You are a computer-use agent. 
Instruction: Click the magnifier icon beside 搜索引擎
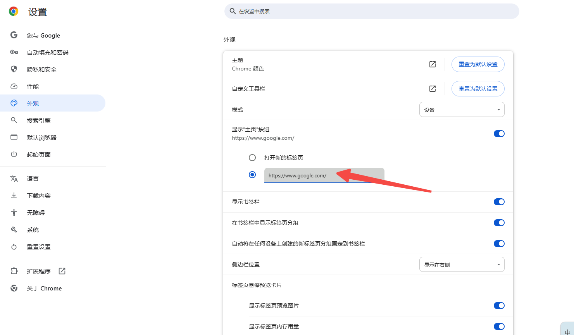pos(14,120)
